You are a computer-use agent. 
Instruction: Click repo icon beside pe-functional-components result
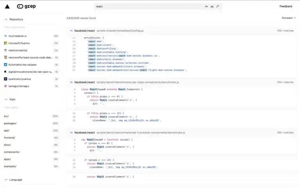pos(71,132)
